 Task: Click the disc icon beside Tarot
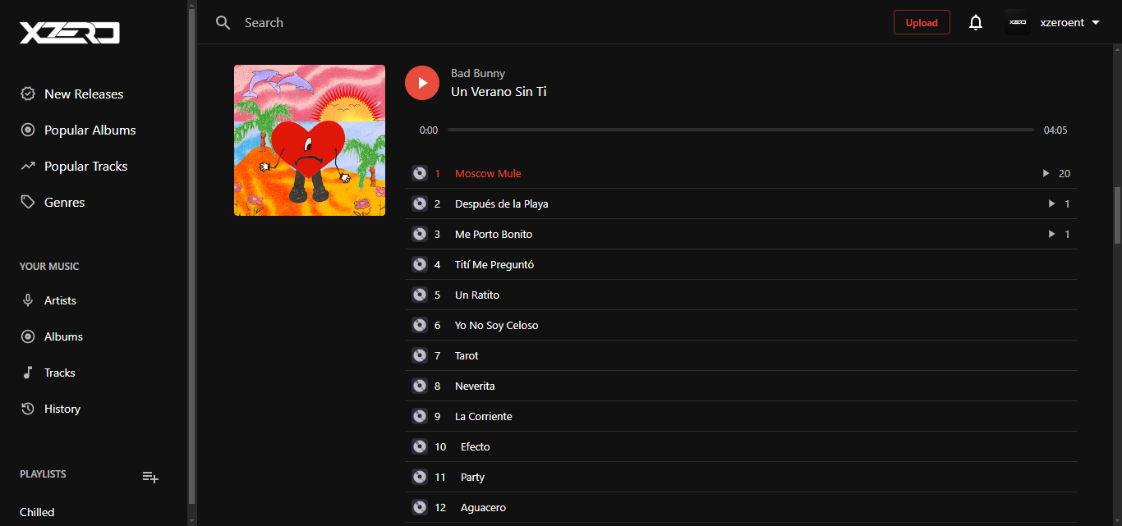420,356
